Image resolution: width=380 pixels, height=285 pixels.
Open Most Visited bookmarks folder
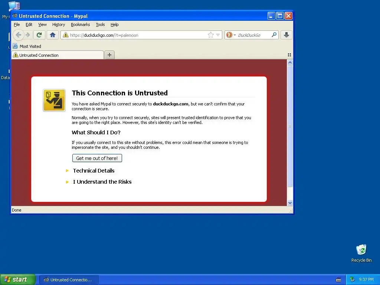[27, 46]
